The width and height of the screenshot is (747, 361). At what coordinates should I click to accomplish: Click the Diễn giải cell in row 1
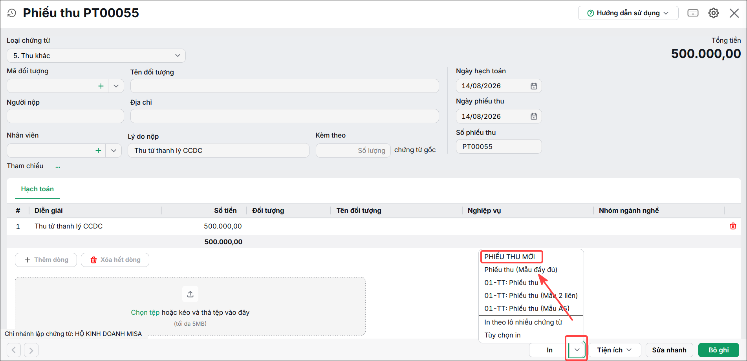(x=96, y=226)
